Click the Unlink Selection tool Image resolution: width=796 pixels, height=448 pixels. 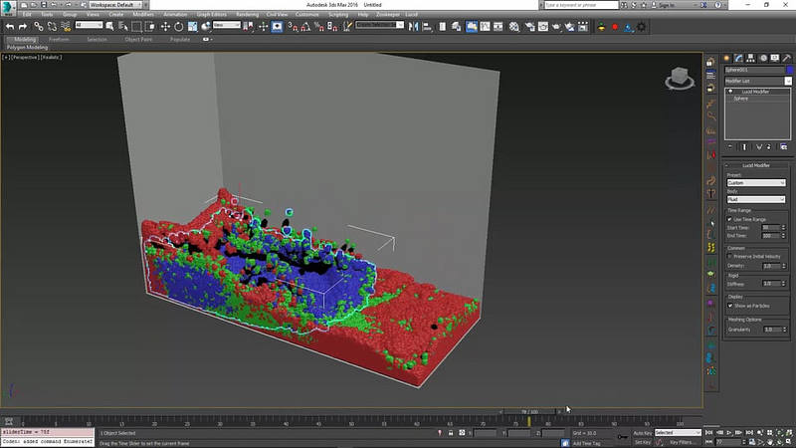click(x=52, y=27)
